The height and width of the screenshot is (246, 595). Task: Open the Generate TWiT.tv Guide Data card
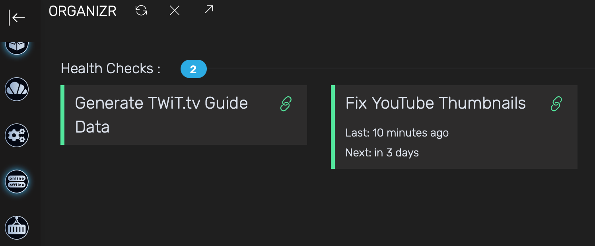pos(161,115)
